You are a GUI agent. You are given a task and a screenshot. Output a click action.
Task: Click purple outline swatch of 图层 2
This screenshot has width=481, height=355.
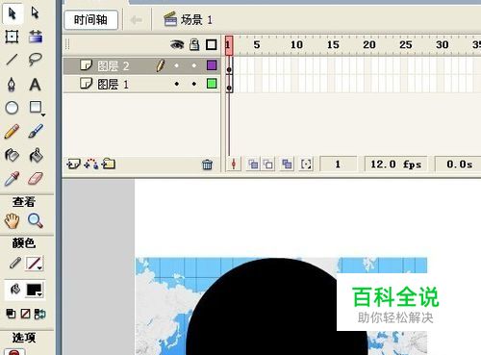pos(212,65)
